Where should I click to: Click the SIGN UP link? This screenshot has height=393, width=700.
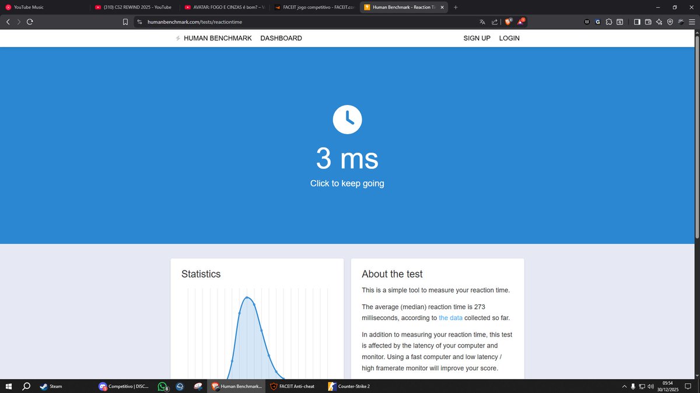click(477, 38)
